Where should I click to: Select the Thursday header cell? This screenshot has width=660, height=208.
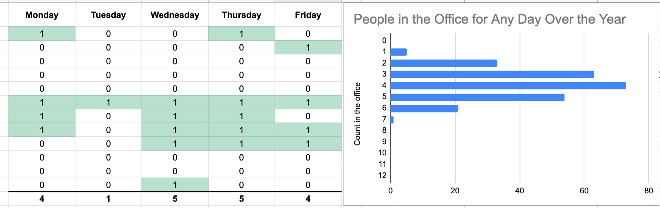(241, 15)
